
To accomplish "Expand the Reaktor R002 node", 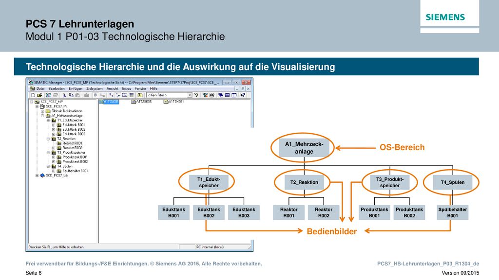I will (54, 148).
